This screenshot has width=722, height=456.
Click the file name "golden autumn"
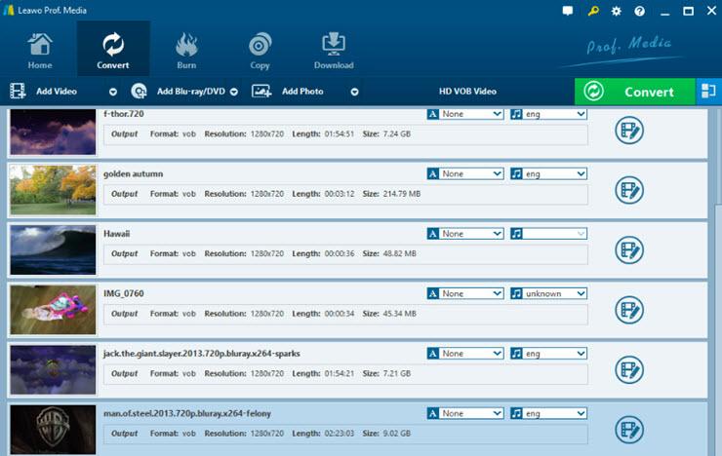133,173
